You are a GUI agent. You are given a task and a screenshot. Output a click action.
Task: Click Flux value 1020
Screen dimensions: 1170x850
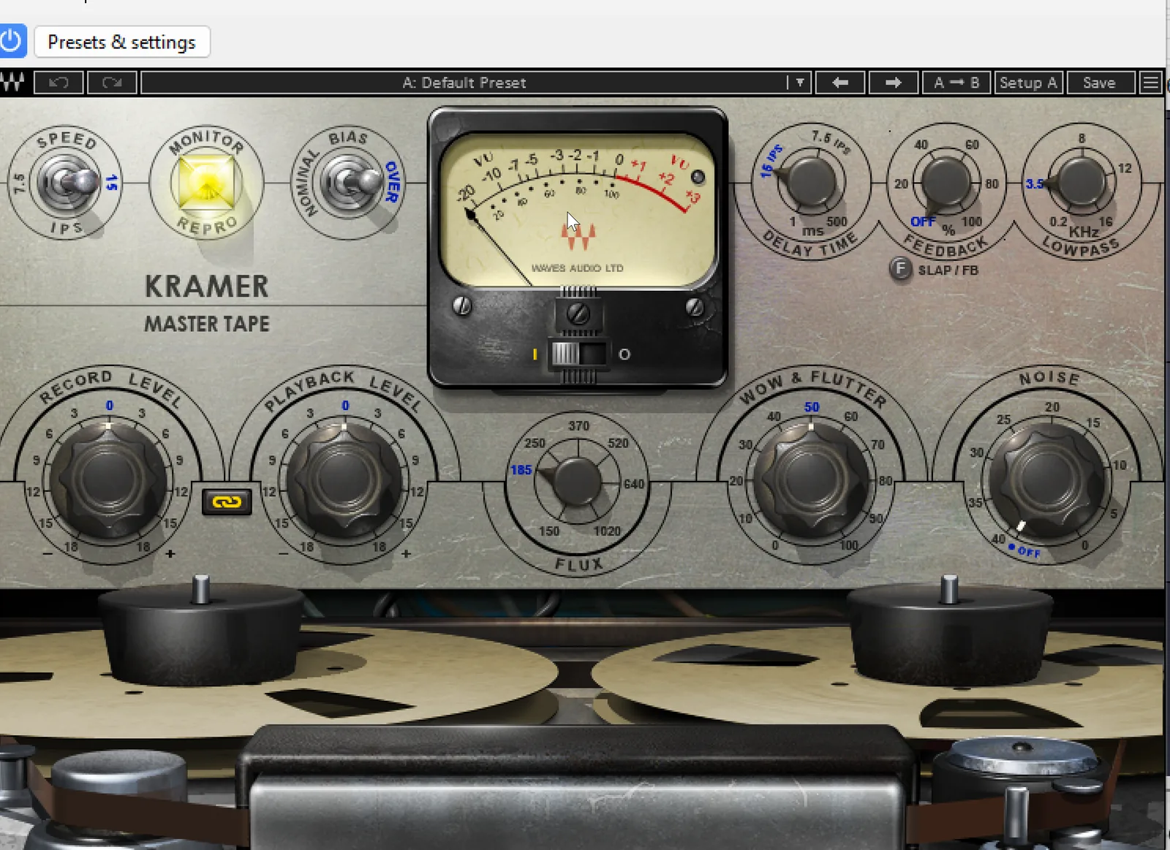(607, 531)
